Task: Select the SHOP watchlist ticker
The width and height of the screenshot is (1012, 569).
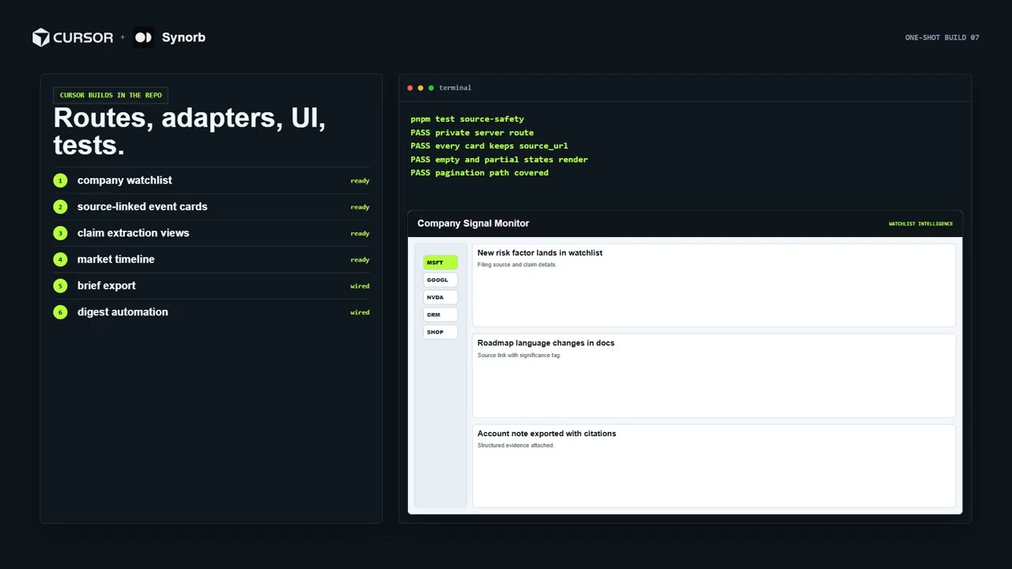Action: coord(440,332)
